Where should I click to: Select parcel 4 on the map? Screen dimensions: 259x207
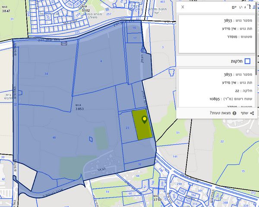(101, 61)
